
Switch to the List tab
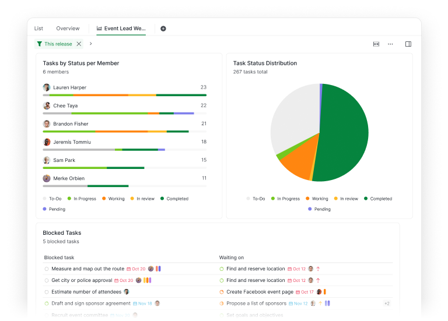point(38,28)
